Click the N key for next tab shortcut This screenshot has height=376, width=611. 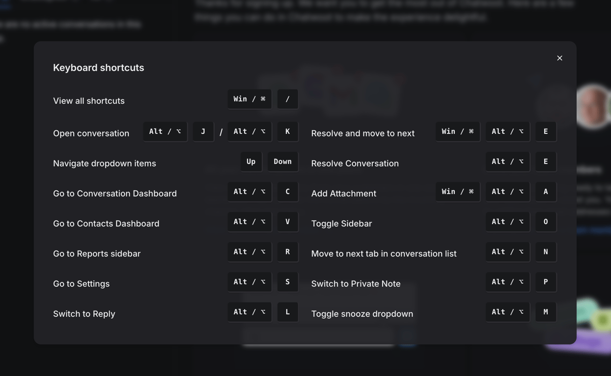click(546, 252)
